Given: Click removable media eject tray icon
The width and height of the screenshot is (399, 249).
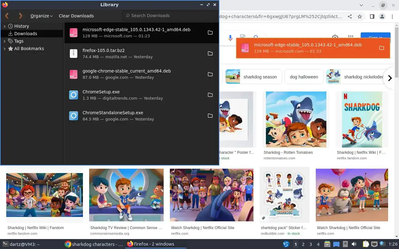Looking at the screenshot, I should (x=345, y=244).
